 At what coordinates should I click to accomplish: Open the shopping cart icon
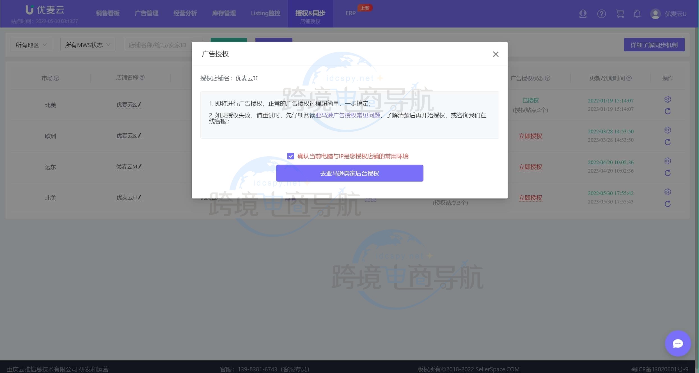click(620, 14)
